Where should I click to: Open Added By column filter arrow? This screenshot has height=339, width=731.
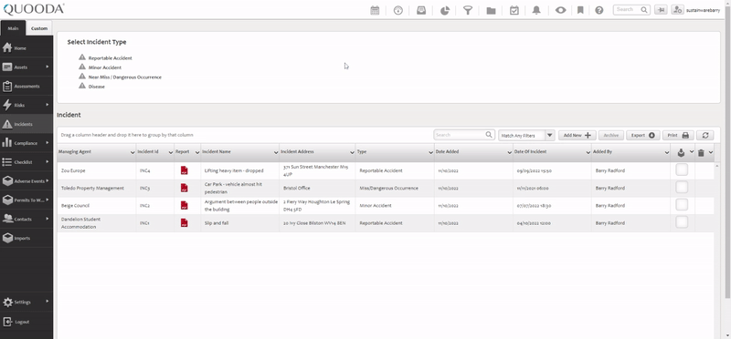coord(667,152)
